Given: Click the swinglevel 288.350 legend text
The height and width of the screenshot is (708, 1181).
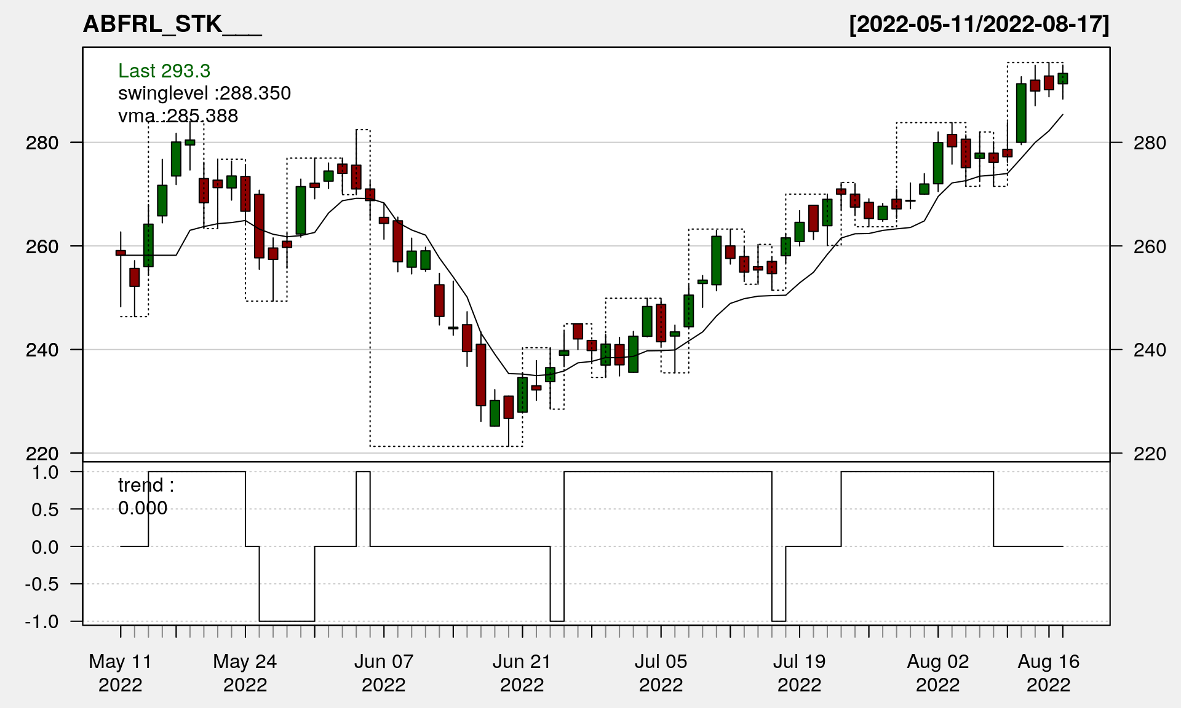Looking at the screenshot, I should (x=204, y=93).
